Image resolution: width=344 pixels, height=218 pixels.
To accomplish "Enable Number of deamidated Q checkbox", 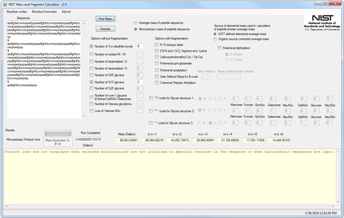I will (92, 62).
